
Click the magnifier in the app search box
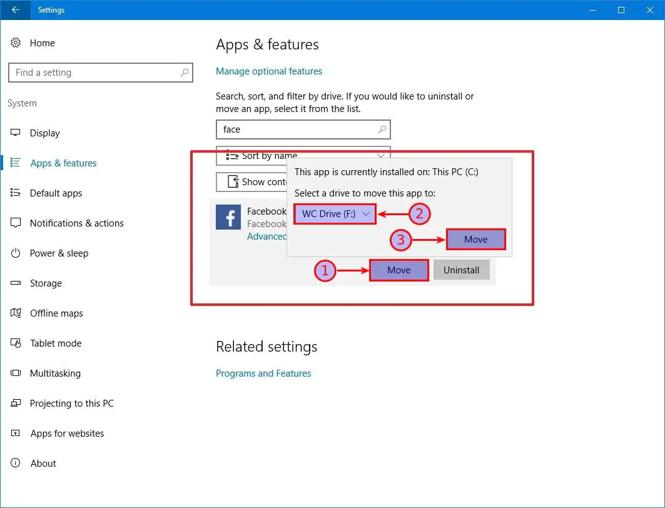382,130
